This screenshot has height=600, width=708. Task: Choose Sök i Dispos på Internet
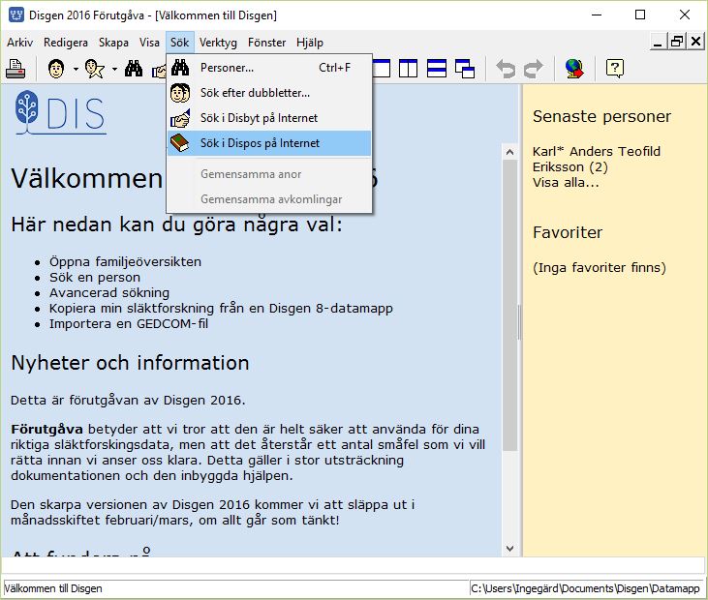tap(269, 143)
